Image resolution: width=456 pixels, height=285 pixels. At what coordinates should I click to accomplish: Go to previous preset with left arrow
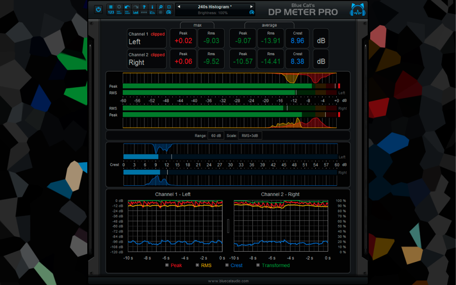tap(179, 6)
